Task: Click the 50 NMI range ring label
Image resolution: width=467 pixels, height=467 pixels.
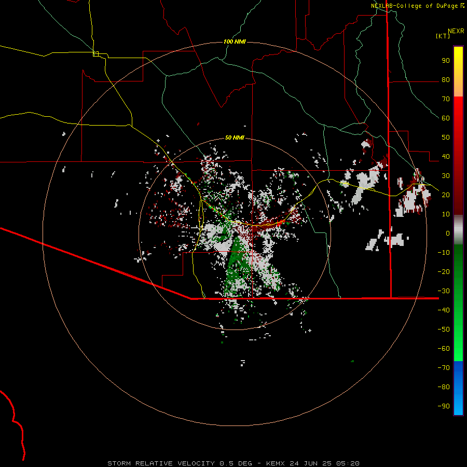Action: (x=235, y=138)
